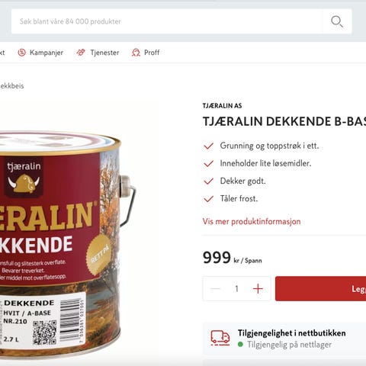
Task: Click the Kampanjer percent badge icon
Action: pos(21,53)
